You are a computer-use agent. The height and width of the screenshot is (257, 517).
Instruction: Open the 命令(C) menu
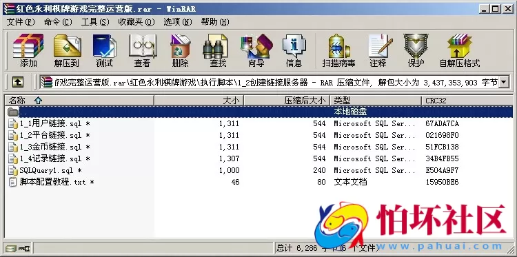pyautogui.click(x=58, y=22)
